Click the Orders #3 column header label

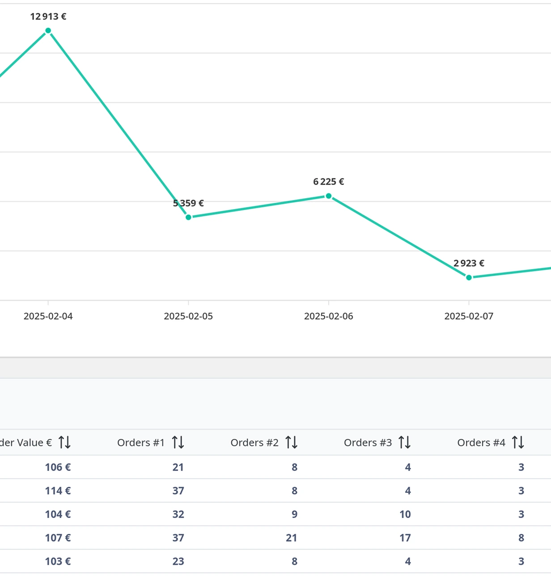tap(368, 442)
